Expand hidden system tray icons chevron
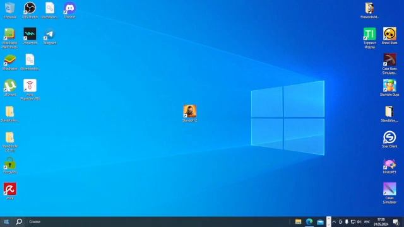Screen dimensions: 404x227 (334, 222)
